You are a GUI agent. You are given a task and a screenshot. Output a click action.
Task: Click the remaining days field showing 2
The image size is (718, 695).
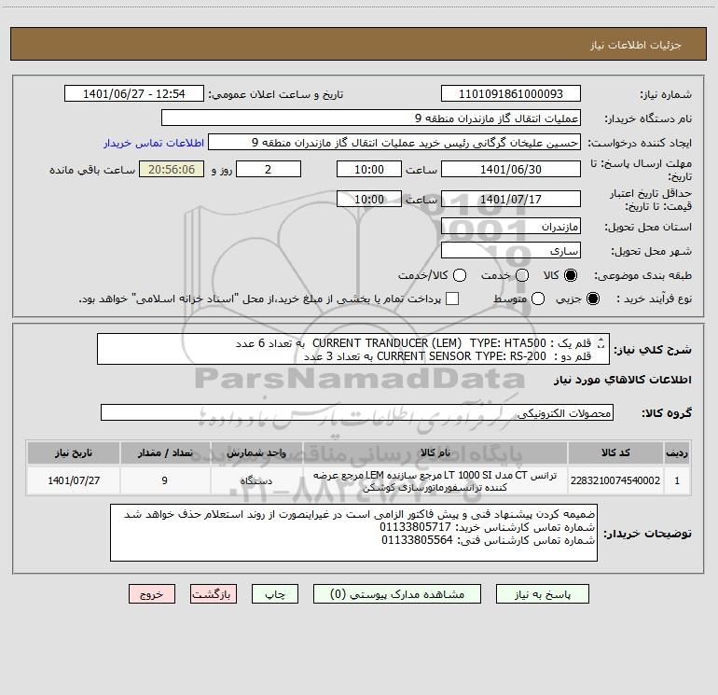point(269,169)
